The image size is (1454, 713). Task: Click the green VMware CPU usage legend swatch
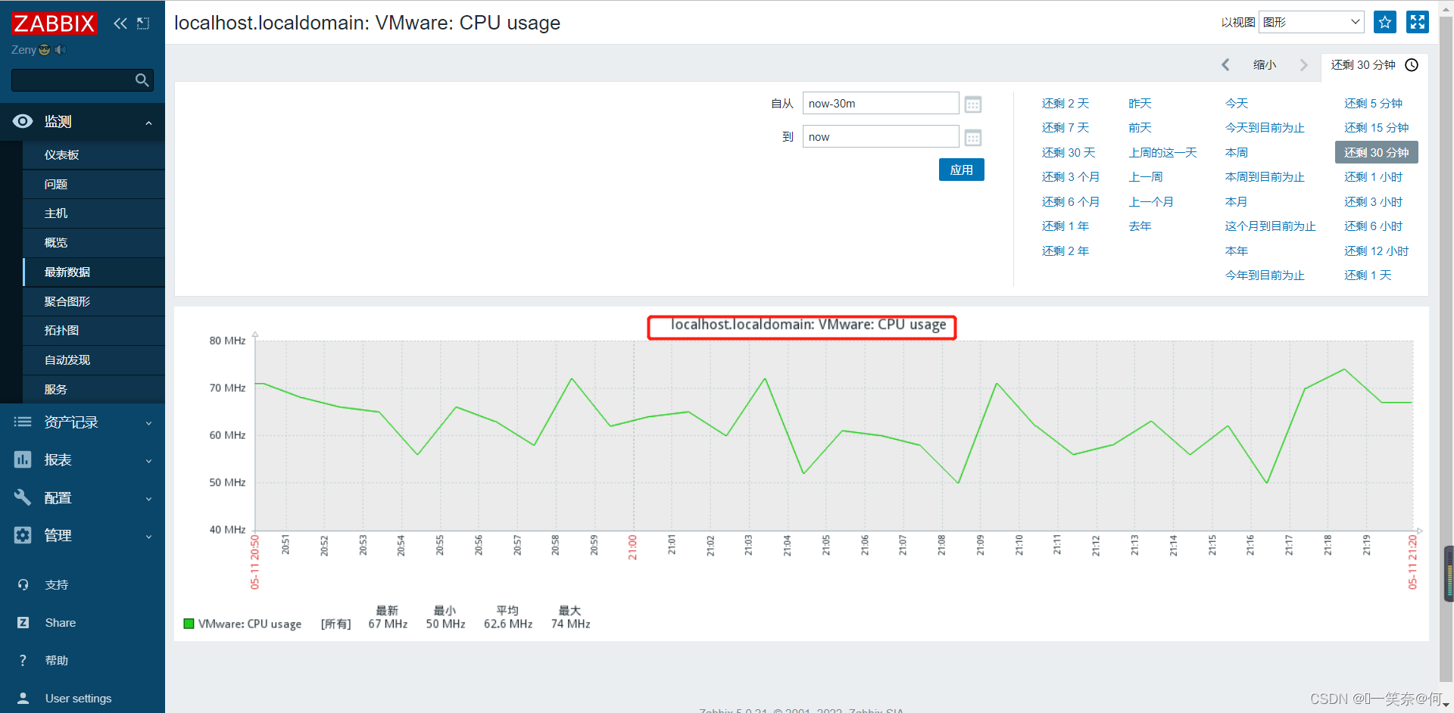(x=189, y=624)
